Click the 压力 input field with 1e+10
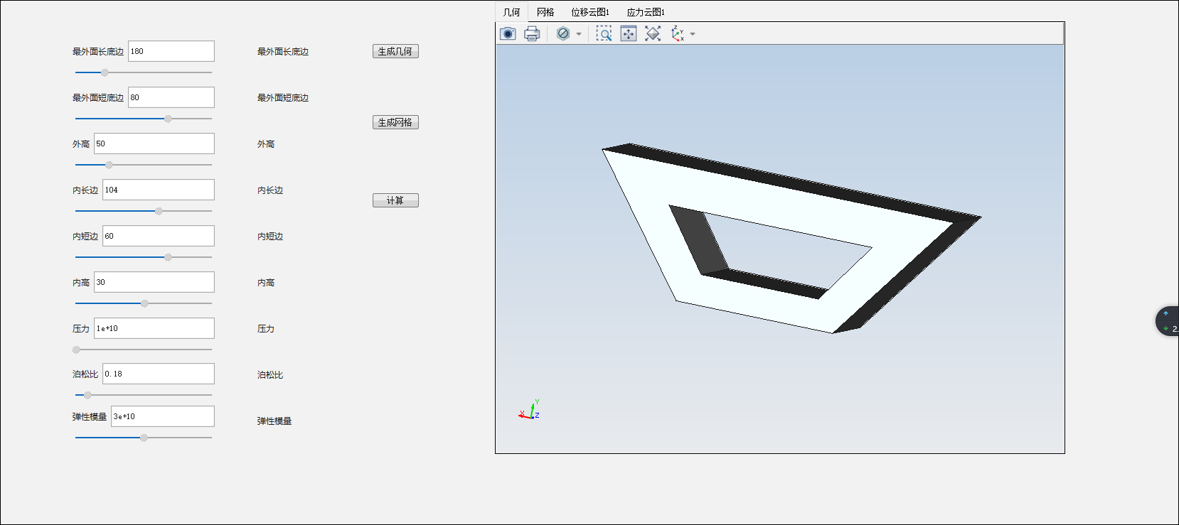 tap(154, 328)
